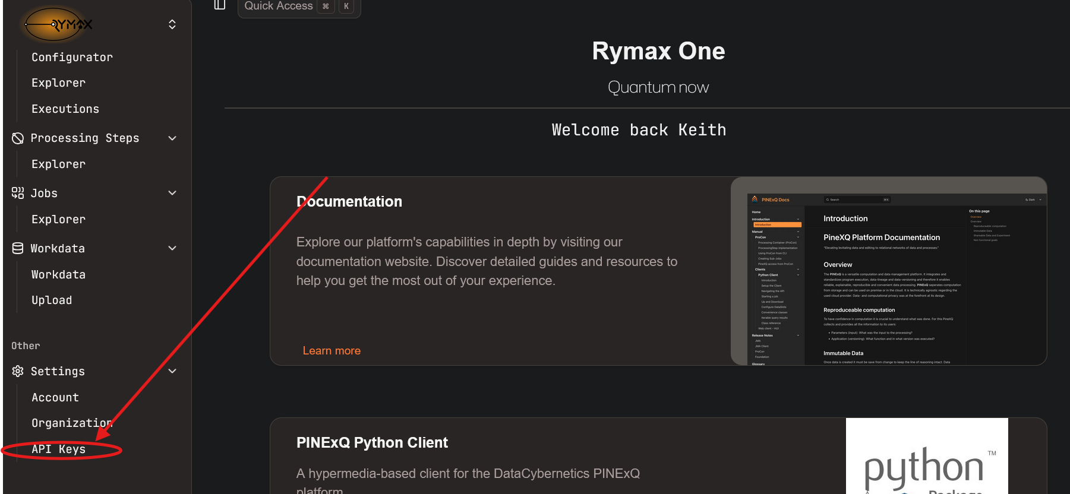The width and height of the screenshot is (1070, 494).
Task: Collapse the Jobs section chevron
Action: (x=172, y=193)
